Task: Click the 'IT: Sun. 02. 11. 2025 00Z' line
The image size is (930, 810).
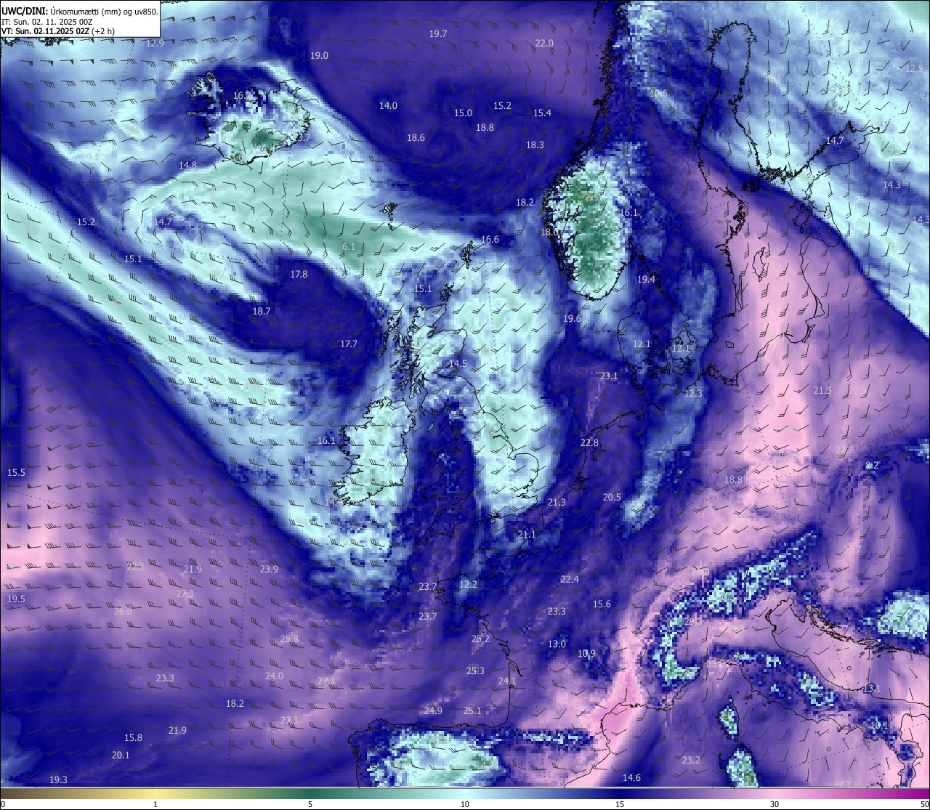Action: coord(48,22)
